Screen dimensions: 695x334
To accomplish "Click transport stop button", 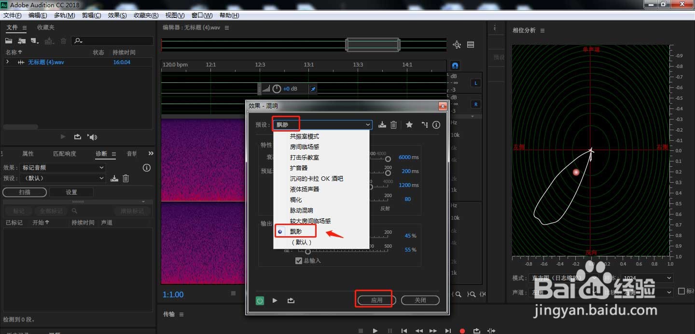I will (361, 331).
